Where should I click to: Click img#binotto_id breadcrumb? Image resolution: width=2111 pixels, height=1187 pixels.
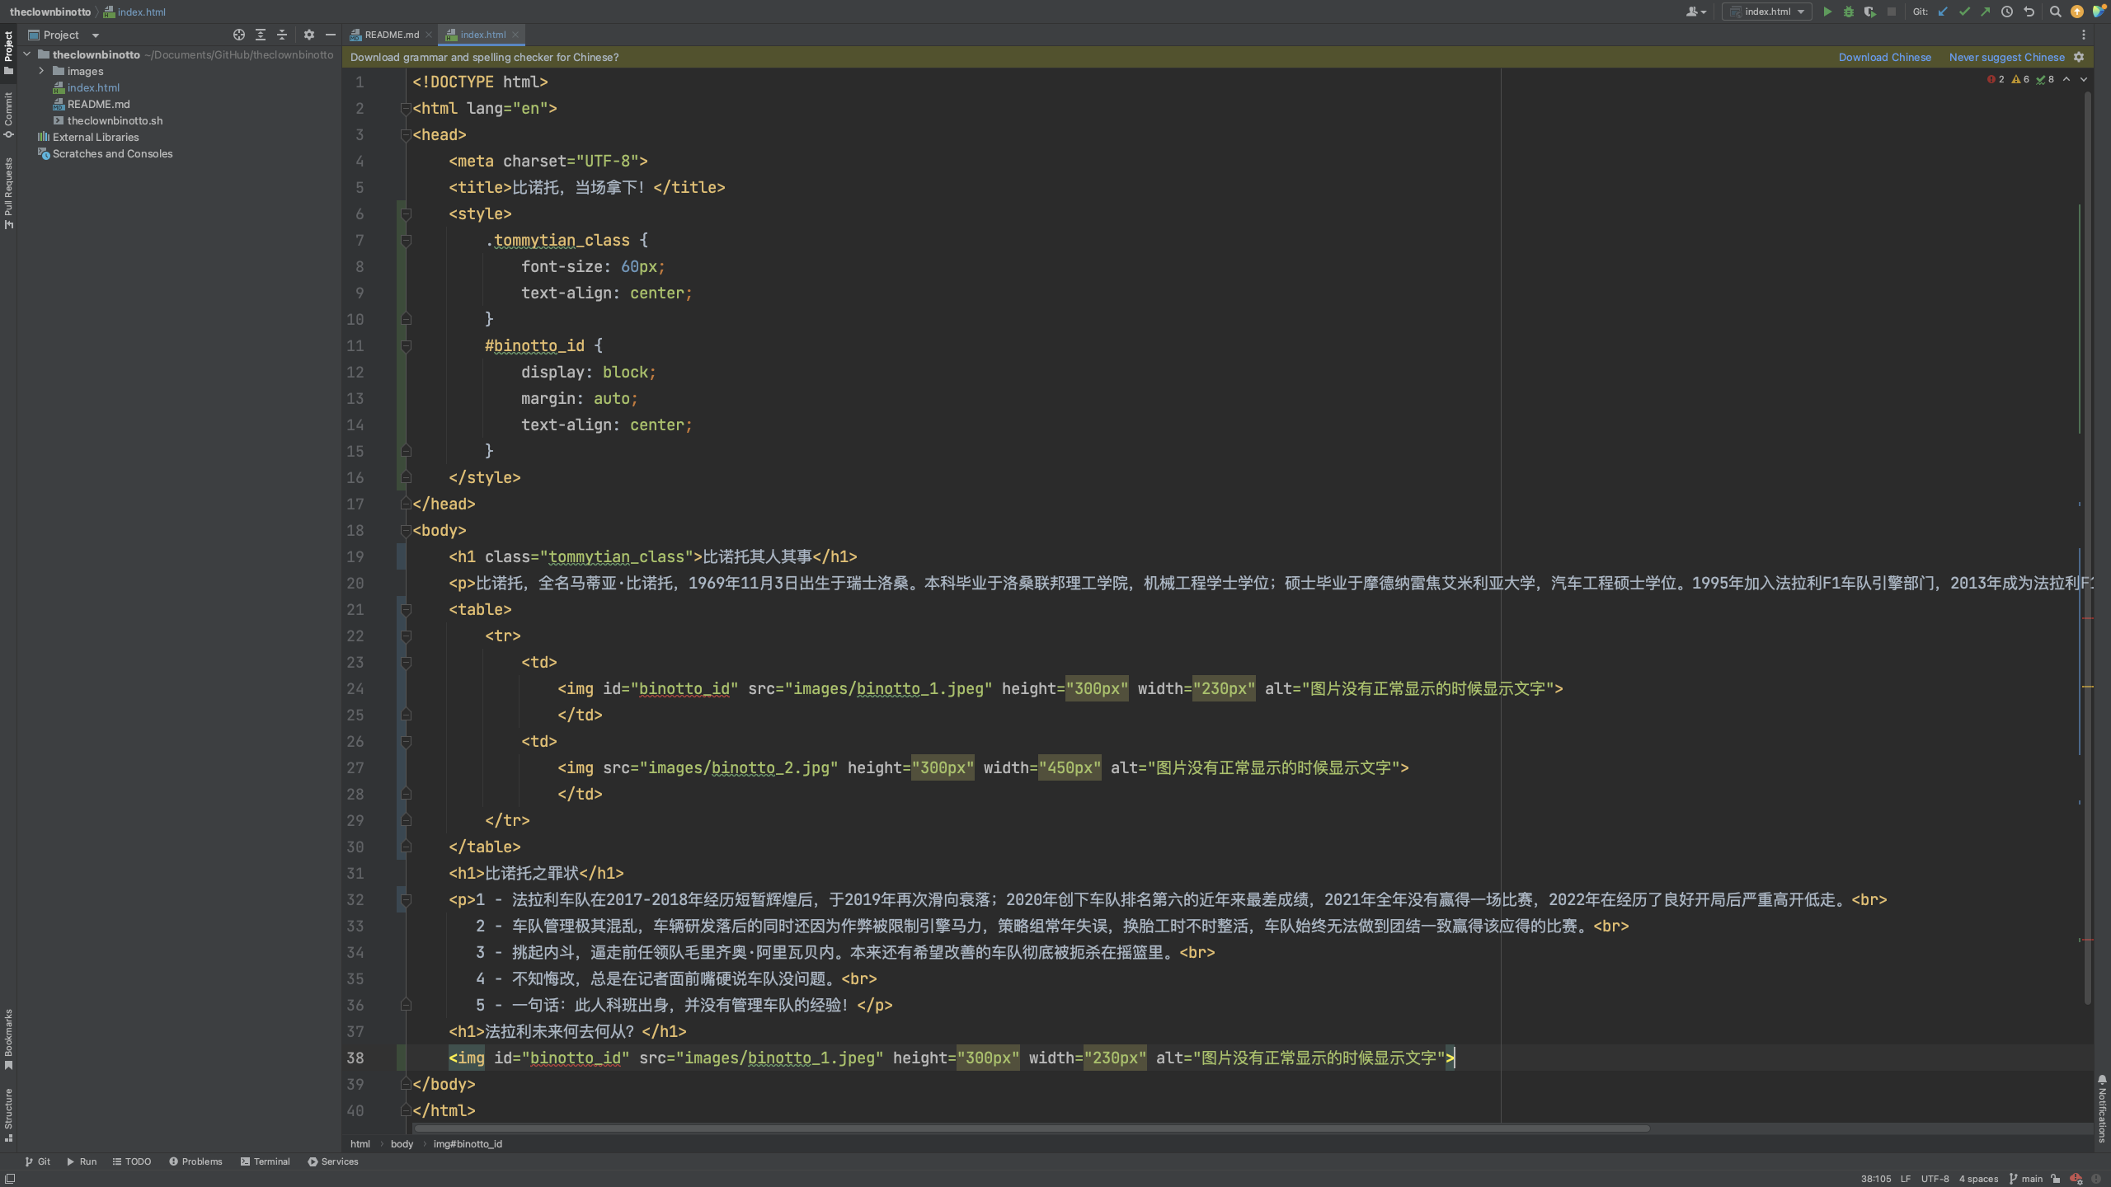pyautogui.click(x=468, y=1143)
